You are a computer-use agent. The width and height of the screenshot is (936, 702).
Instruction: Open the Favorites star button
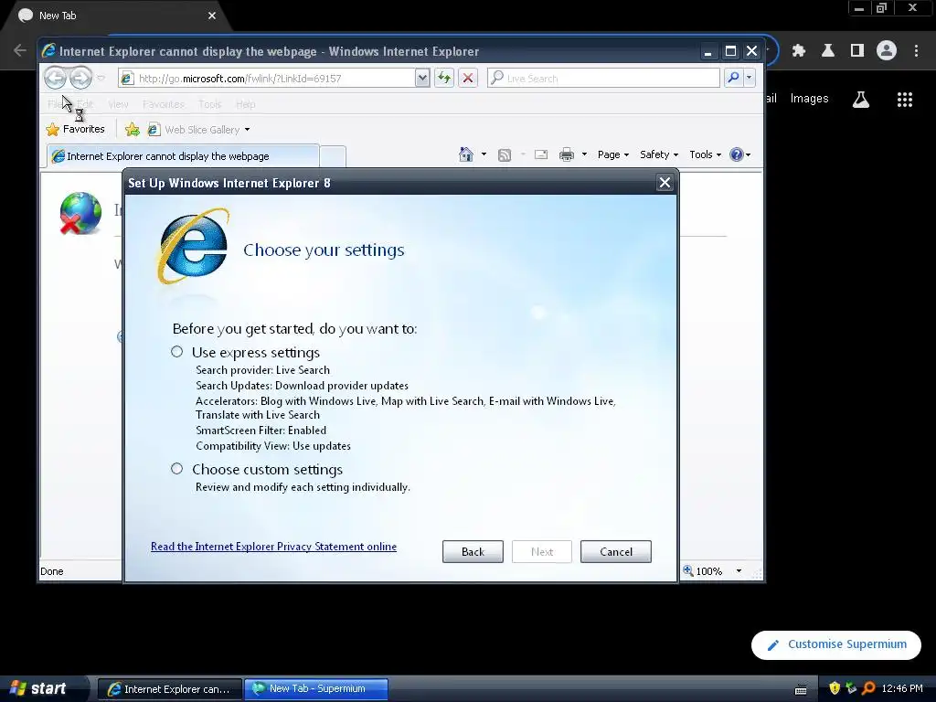click(x=75, y=129)
